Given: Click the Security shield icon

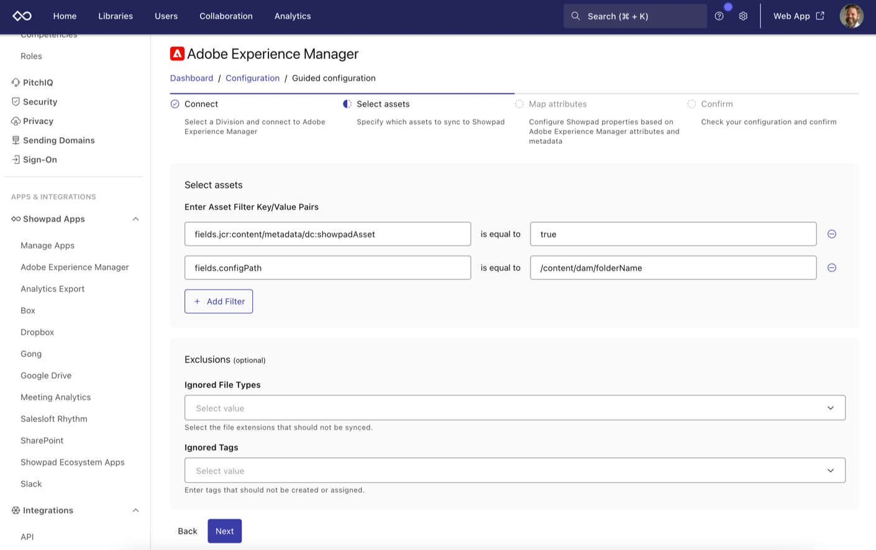Looking at the screenshot, I should [x=16, y=102].
